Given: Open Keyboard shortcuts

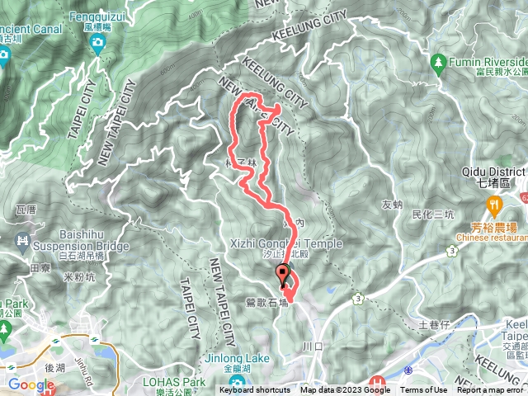Looking at the screenshot, I should tap(255, 390).
